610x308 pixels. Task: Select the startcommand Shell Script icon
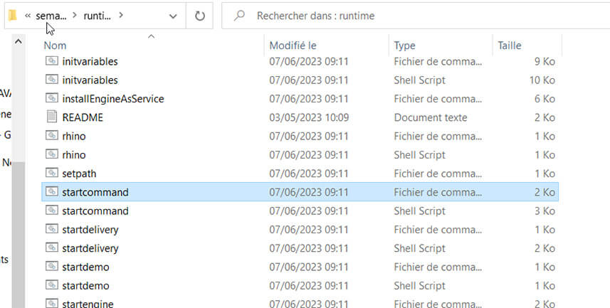52,211
